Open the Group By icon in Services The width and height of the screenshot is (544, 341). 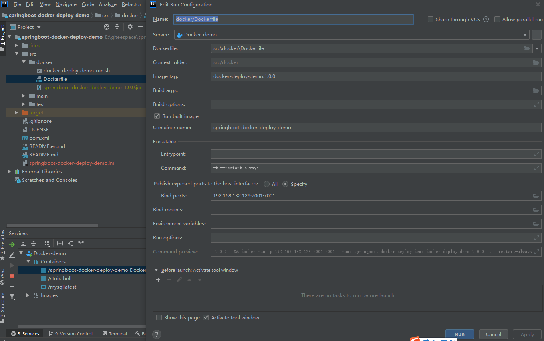(47, 243)
